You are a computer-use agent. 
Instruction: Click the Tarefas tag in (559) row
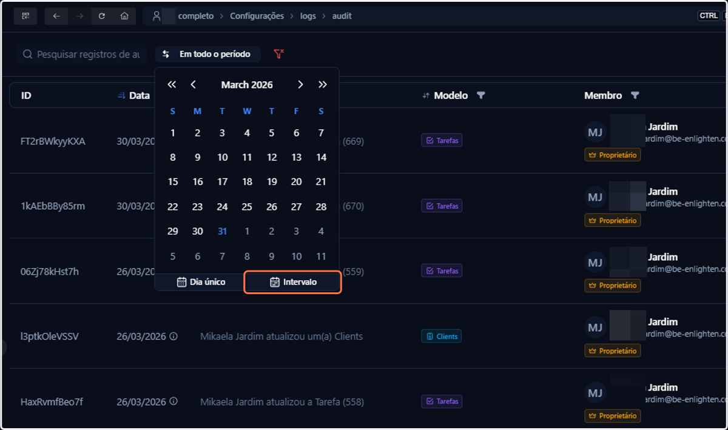point(442,271)
